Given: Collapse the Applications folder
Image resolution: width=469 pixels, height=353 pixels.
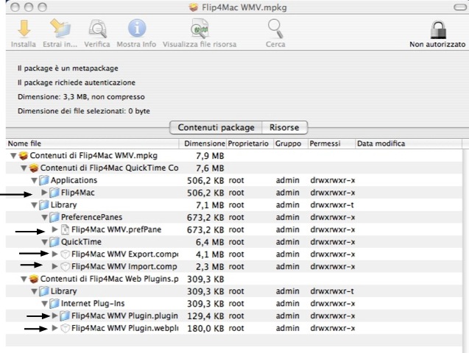Looking at the screenshot, I should click(x=34, y=180).
